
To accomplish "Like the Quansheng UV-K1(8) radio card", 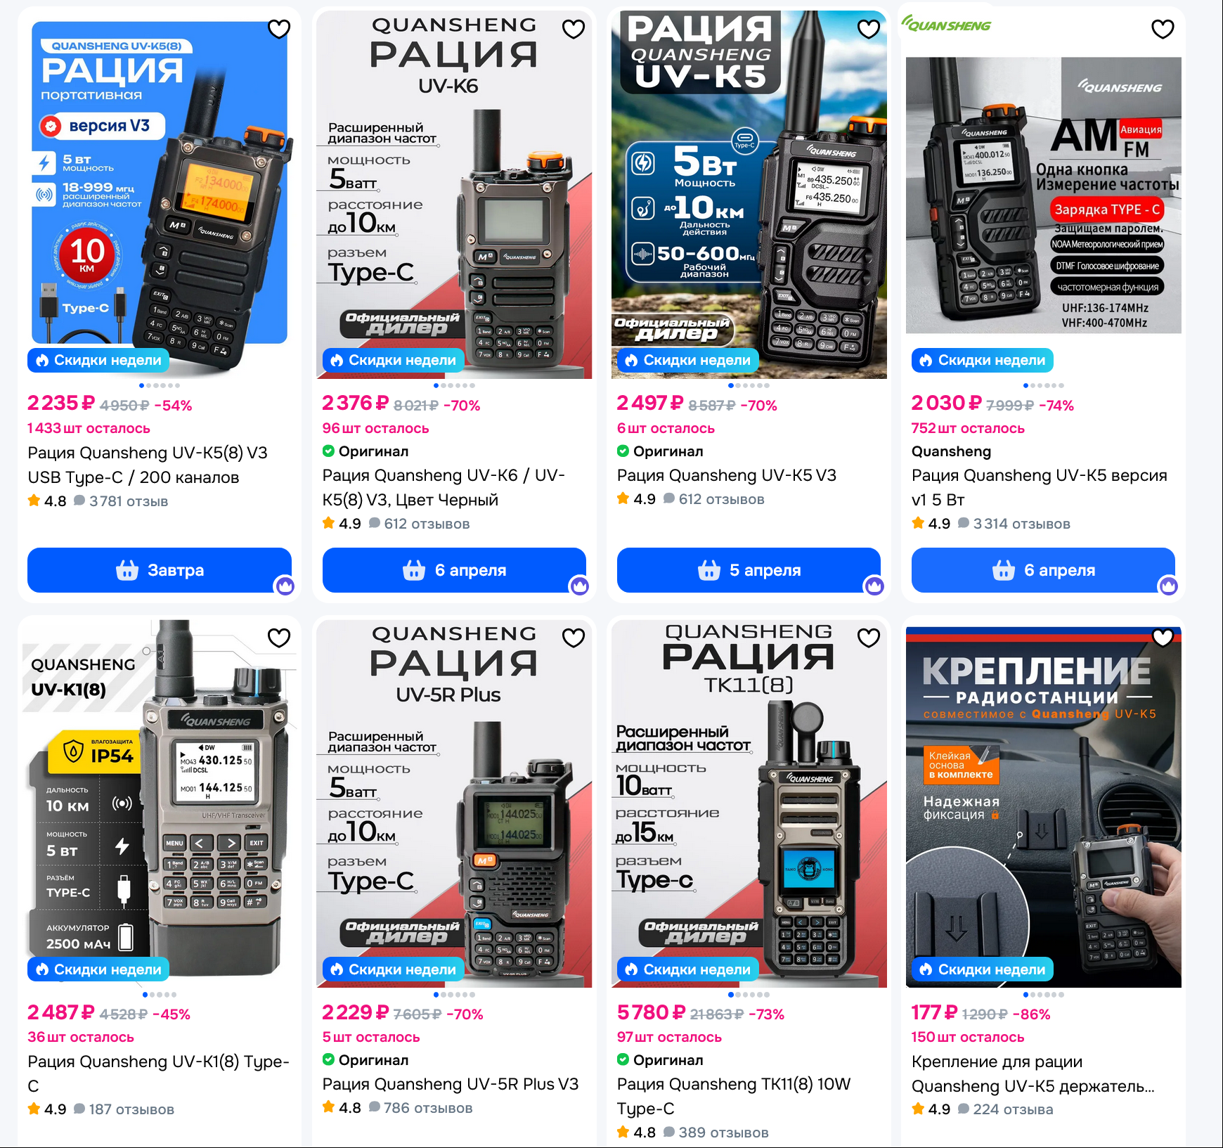I will point(279,638).
